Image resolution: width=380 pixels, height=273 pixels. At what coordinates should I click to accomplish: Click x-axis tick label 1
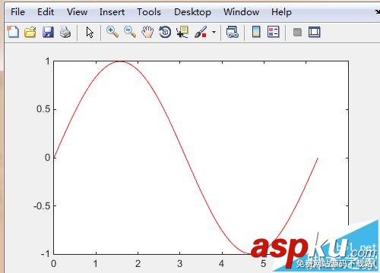pos(96,264)
